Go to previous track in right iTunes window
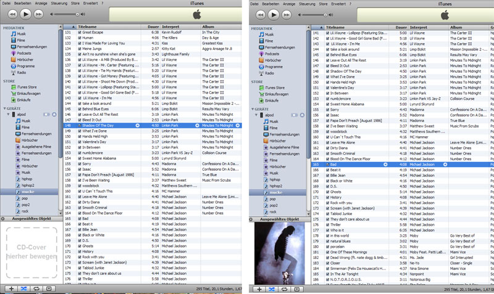This screenshot has height=294, width=494. click(261, 14)
